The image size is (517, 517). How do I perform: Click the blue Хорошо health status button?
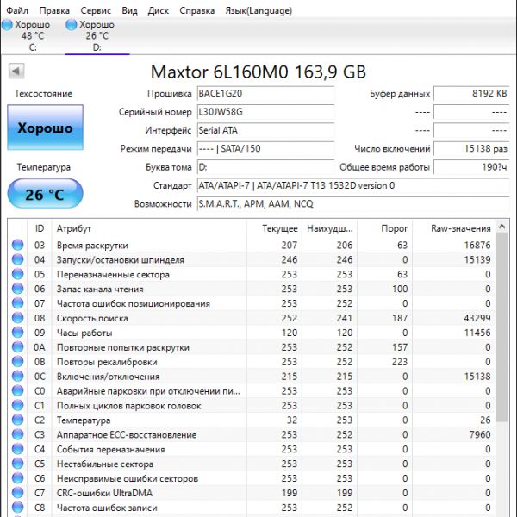pos(45,128)
